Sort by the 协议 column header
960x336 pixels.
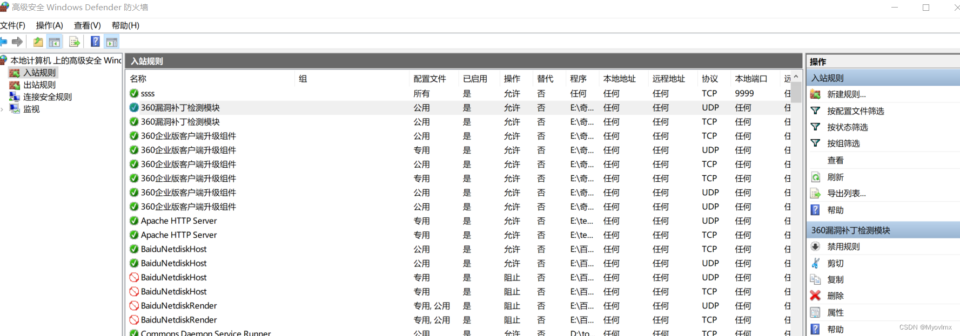714,79
